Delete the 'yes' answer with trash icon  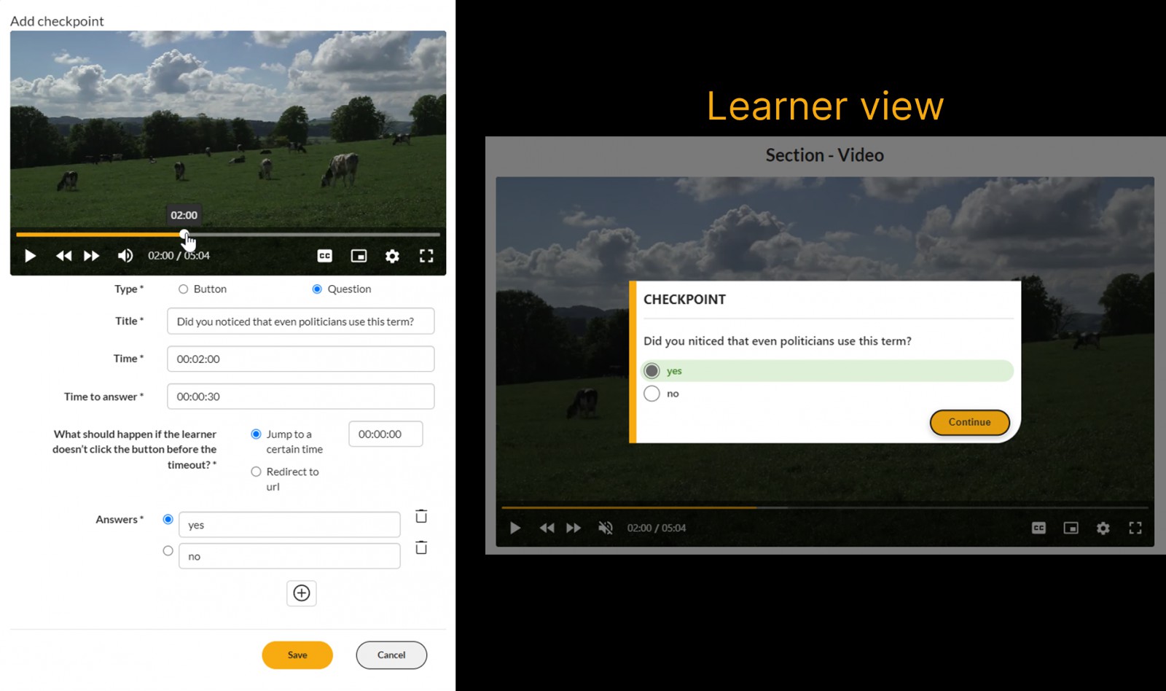421,516
